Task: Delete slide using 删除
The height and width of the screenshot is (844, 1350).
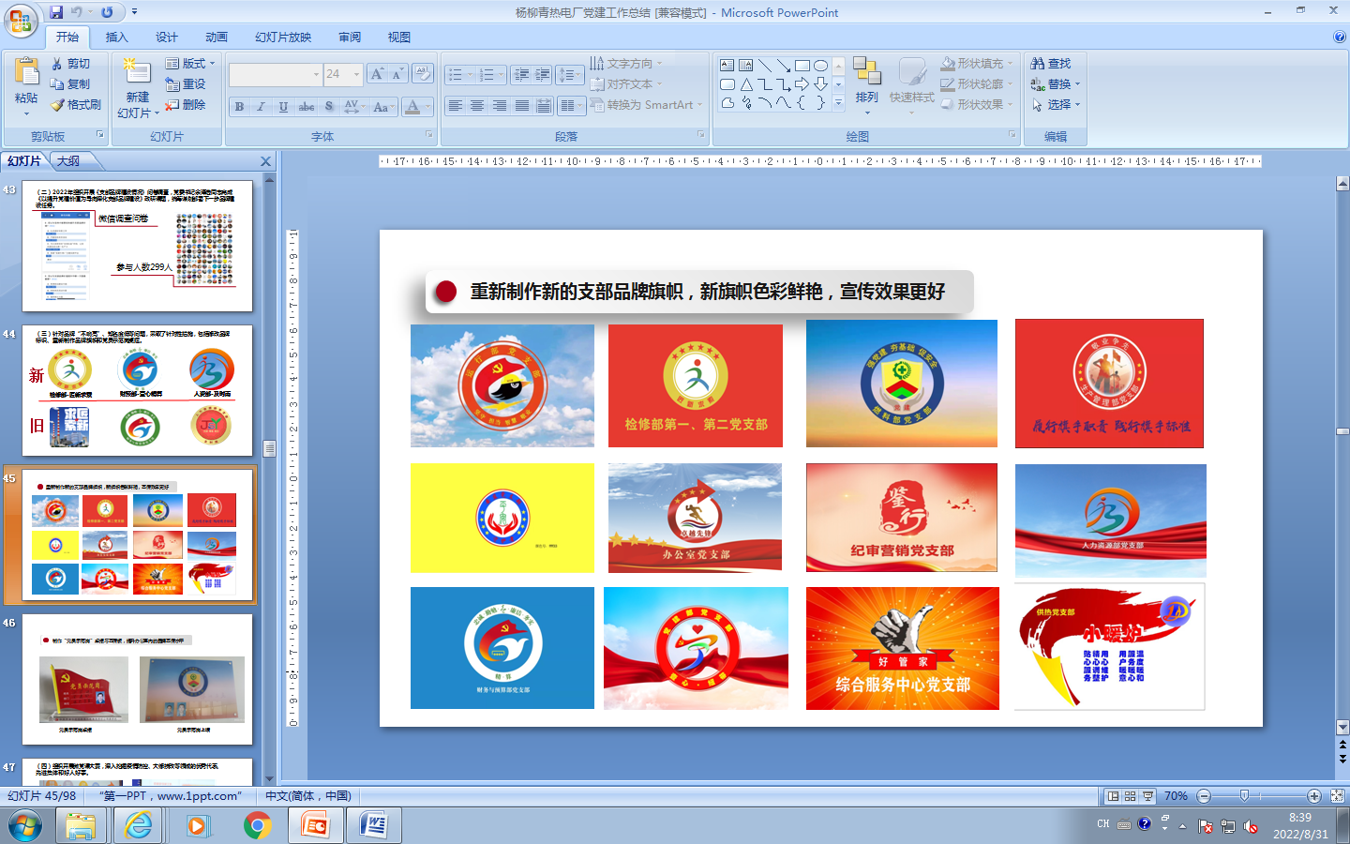Action: point(186,105)
